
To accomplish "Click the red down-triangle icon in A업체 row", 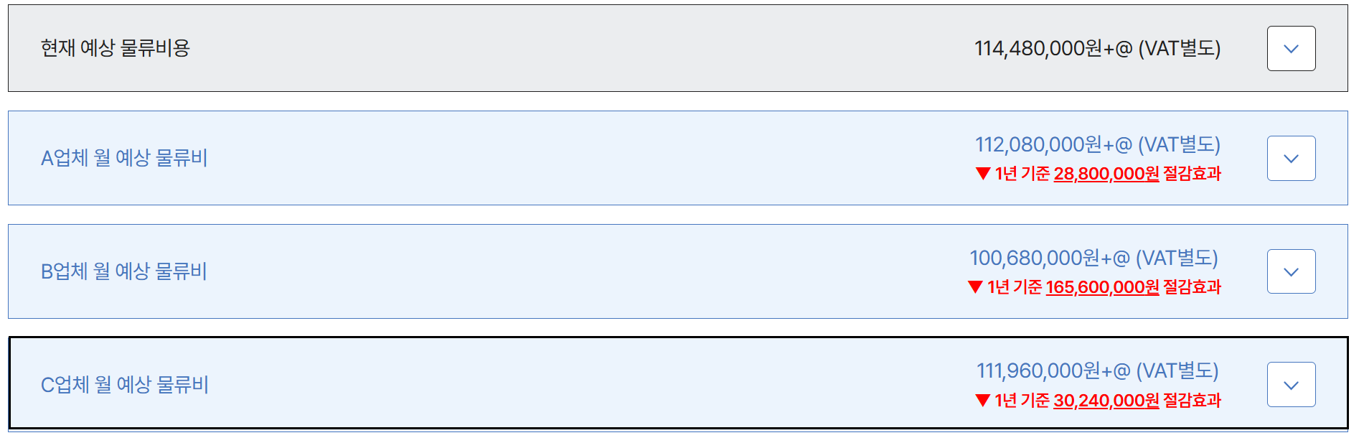I will point(983,174).
